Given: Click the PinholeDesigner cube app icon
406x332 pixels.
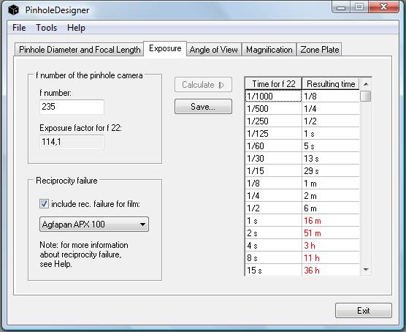Looking at the screenshot, I should click(x=13, y=10).
